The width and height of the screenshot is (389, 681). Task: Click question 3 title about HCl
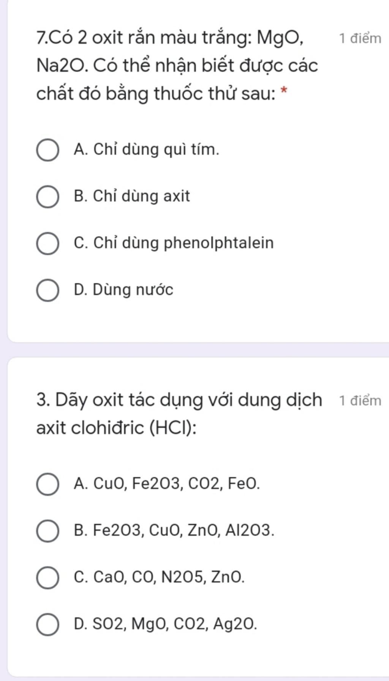pos(179,414)
